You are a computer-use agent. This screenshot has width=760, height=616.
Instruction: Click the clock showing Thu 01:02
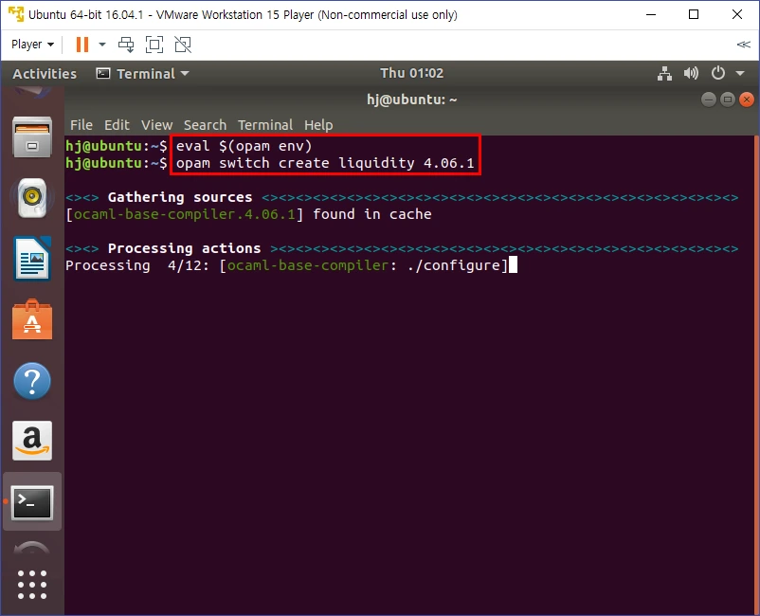pyautogui.click(x=411, y=73)
